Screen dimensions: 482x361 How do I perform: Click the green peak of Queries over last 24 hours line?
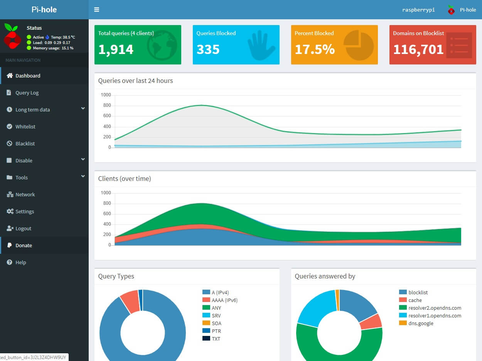pos(201,105)
